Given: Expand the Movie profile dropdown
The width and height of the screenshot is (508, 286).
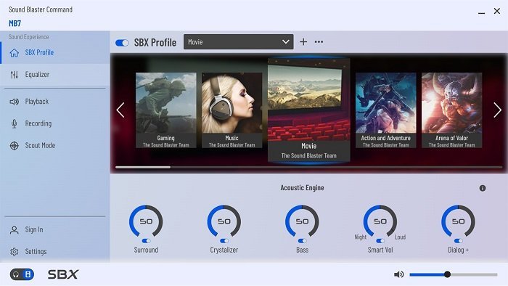Looking at the screenshot, I should [239, 42].
